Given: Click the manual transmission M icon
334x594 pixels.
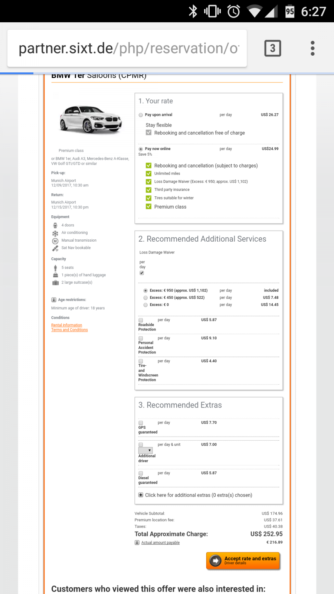Looking at the screenshot, I should pos(55,241).
